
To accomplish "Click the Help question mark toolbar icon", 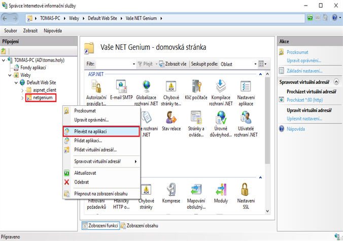I will (x=334, y=18).
